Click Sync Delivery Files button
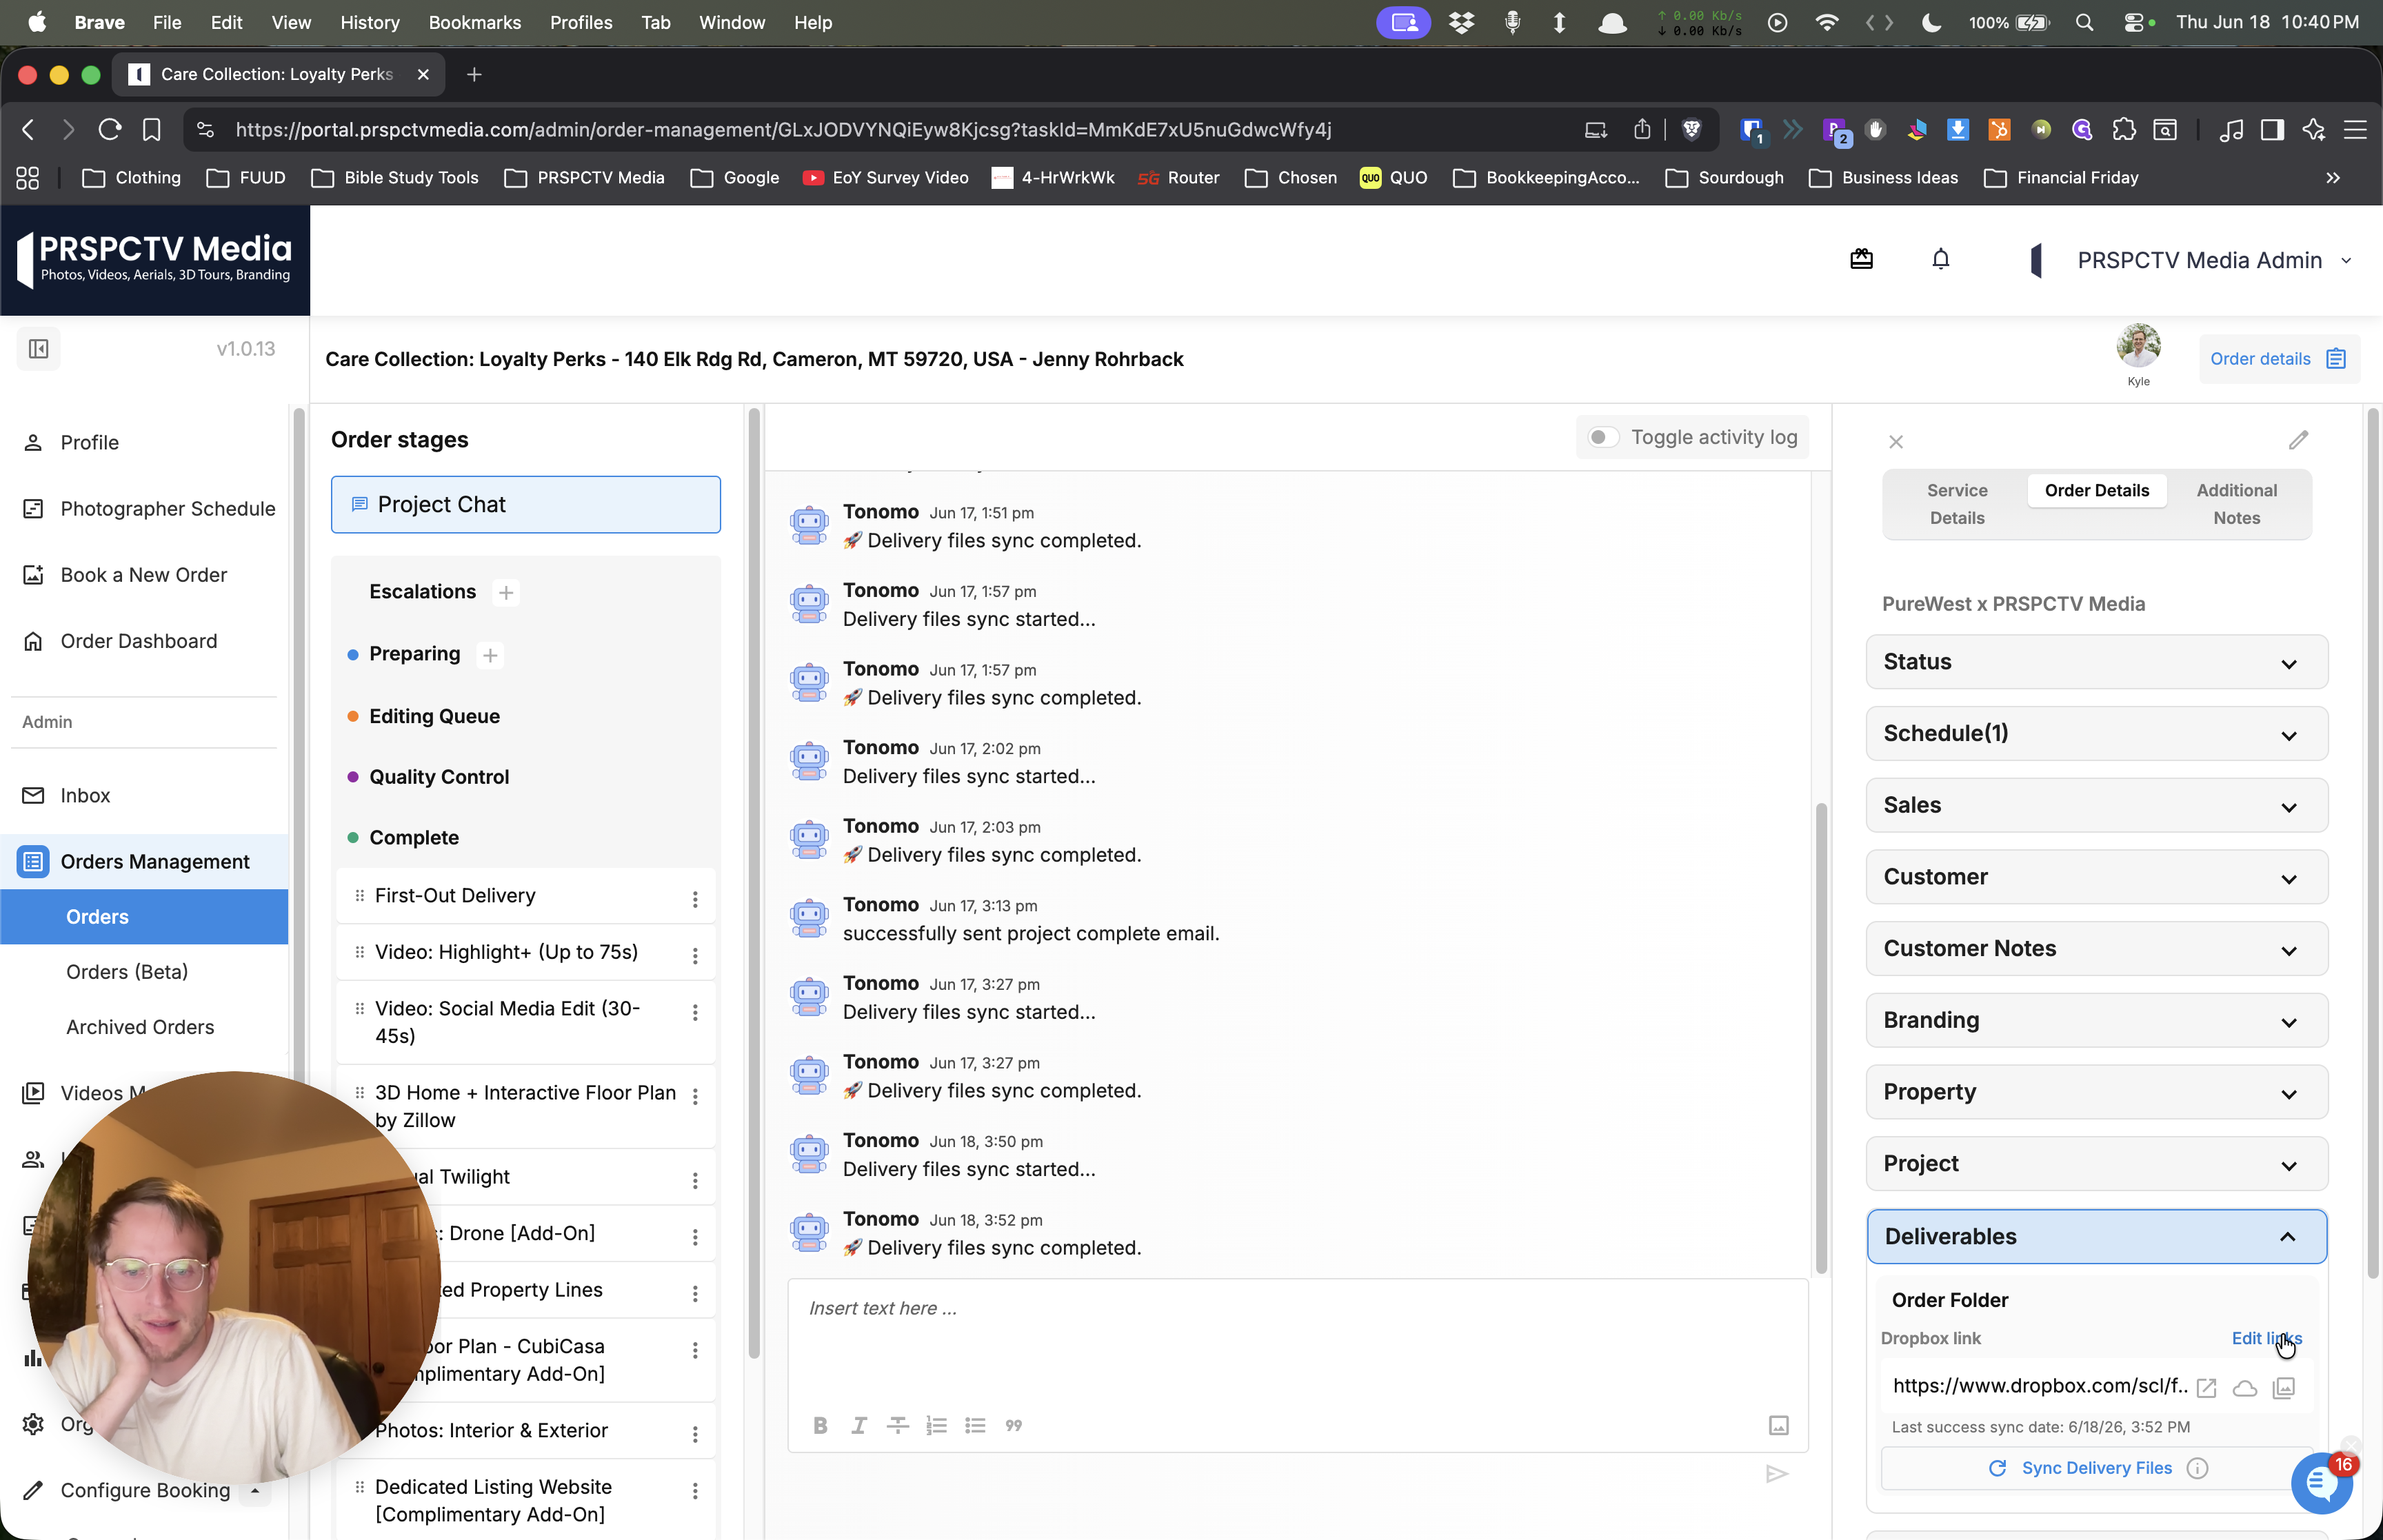2383x1540 pixels. [x=2096, y=1468]
